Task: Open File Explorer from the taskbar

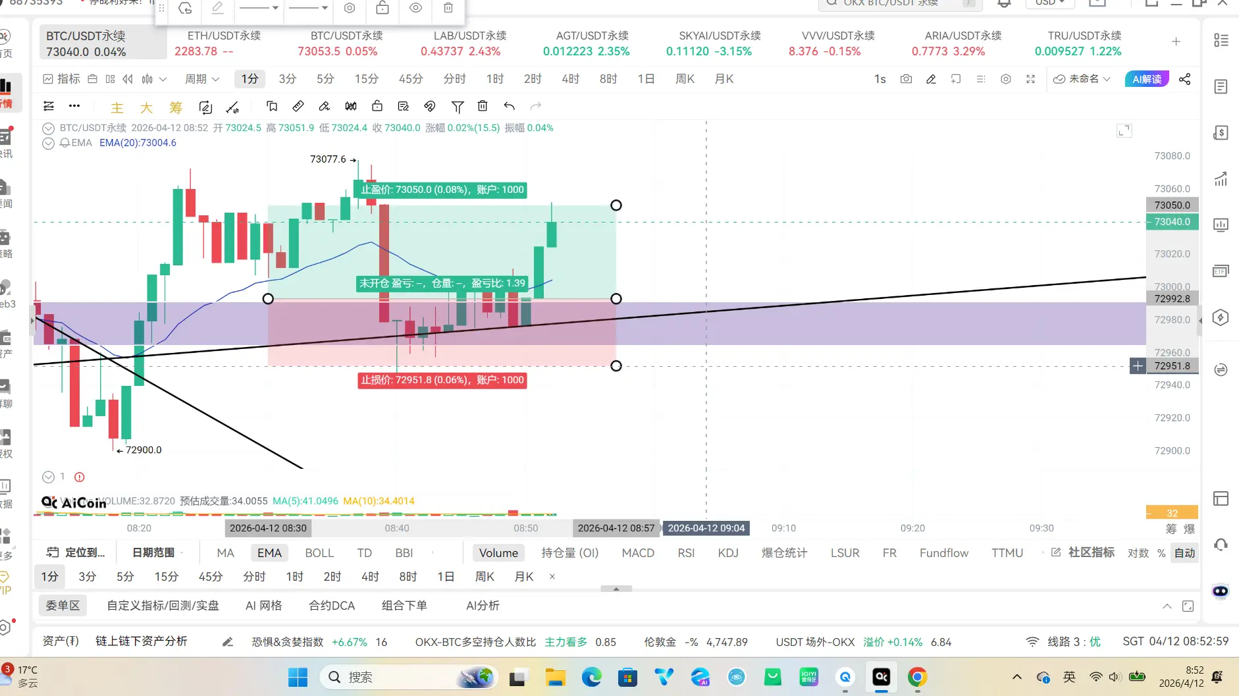Action: pos(555,677)
